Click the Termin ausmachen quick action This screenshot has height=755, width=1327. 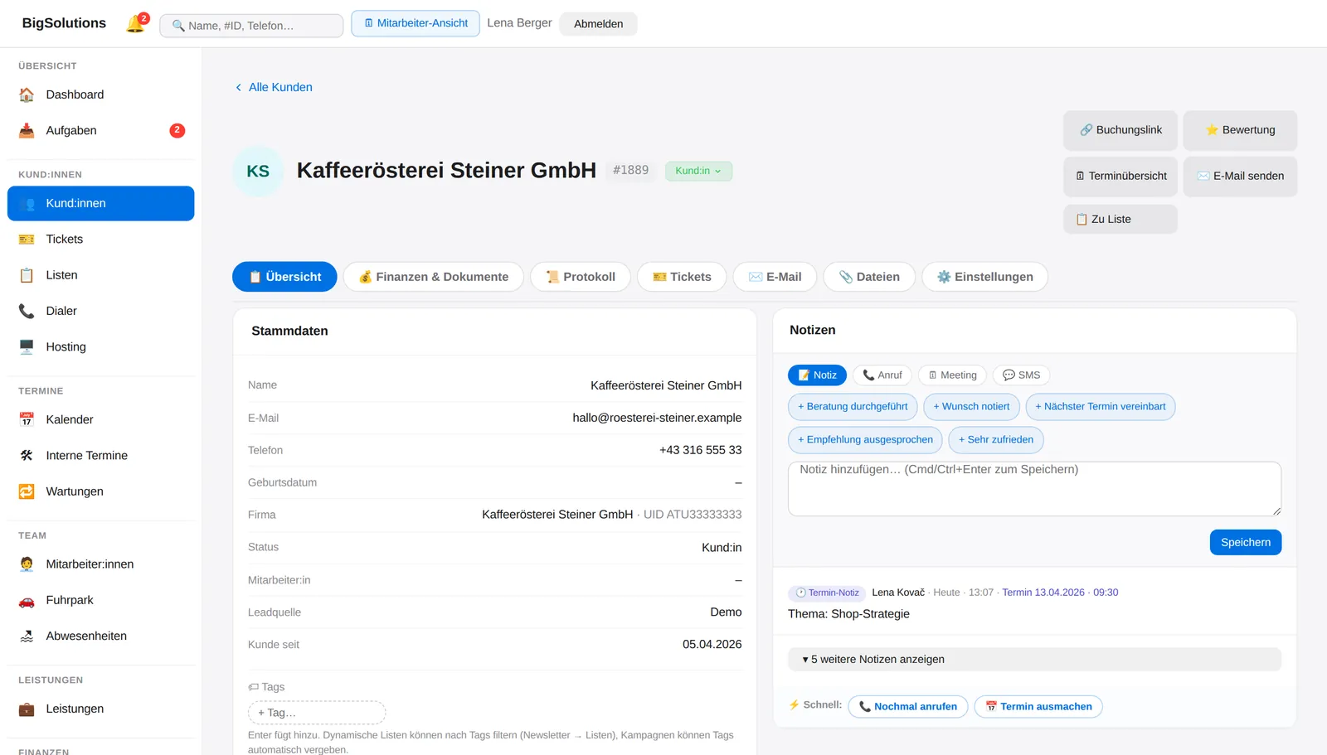point(1038,706)
